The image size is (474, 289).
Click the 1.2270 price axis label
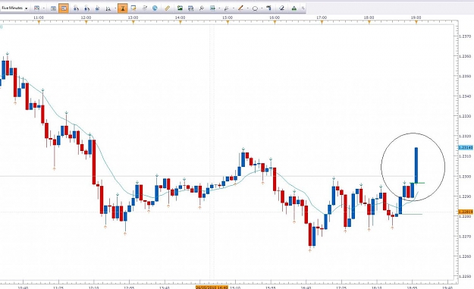465,237
